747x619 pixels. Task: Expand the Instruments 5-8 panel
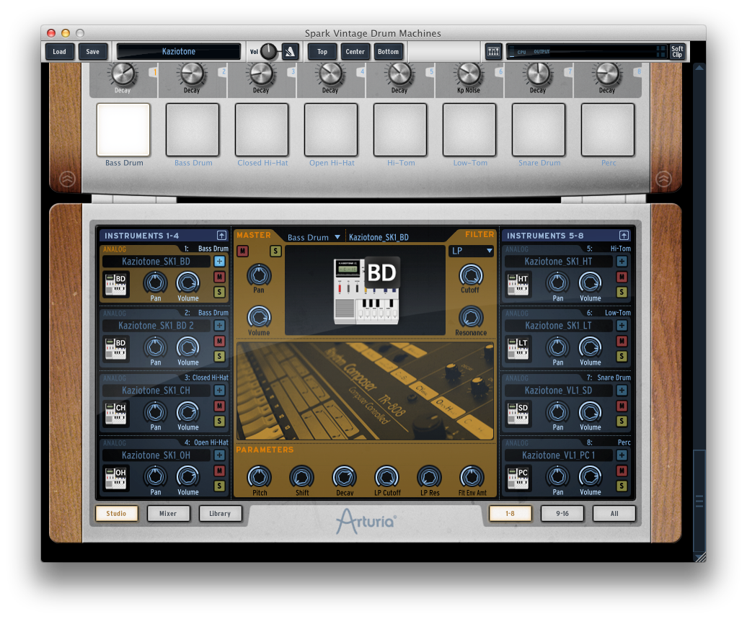pos(624,235)
